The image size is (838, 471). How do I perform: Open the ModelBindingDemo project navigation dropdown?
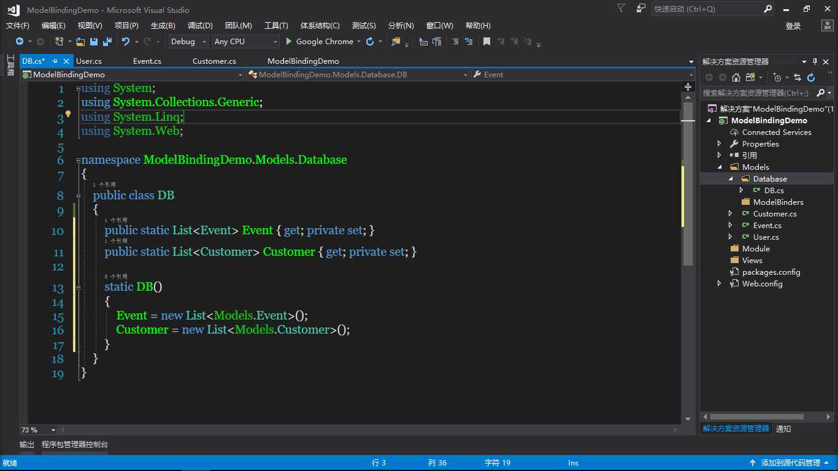coord(133,75)
